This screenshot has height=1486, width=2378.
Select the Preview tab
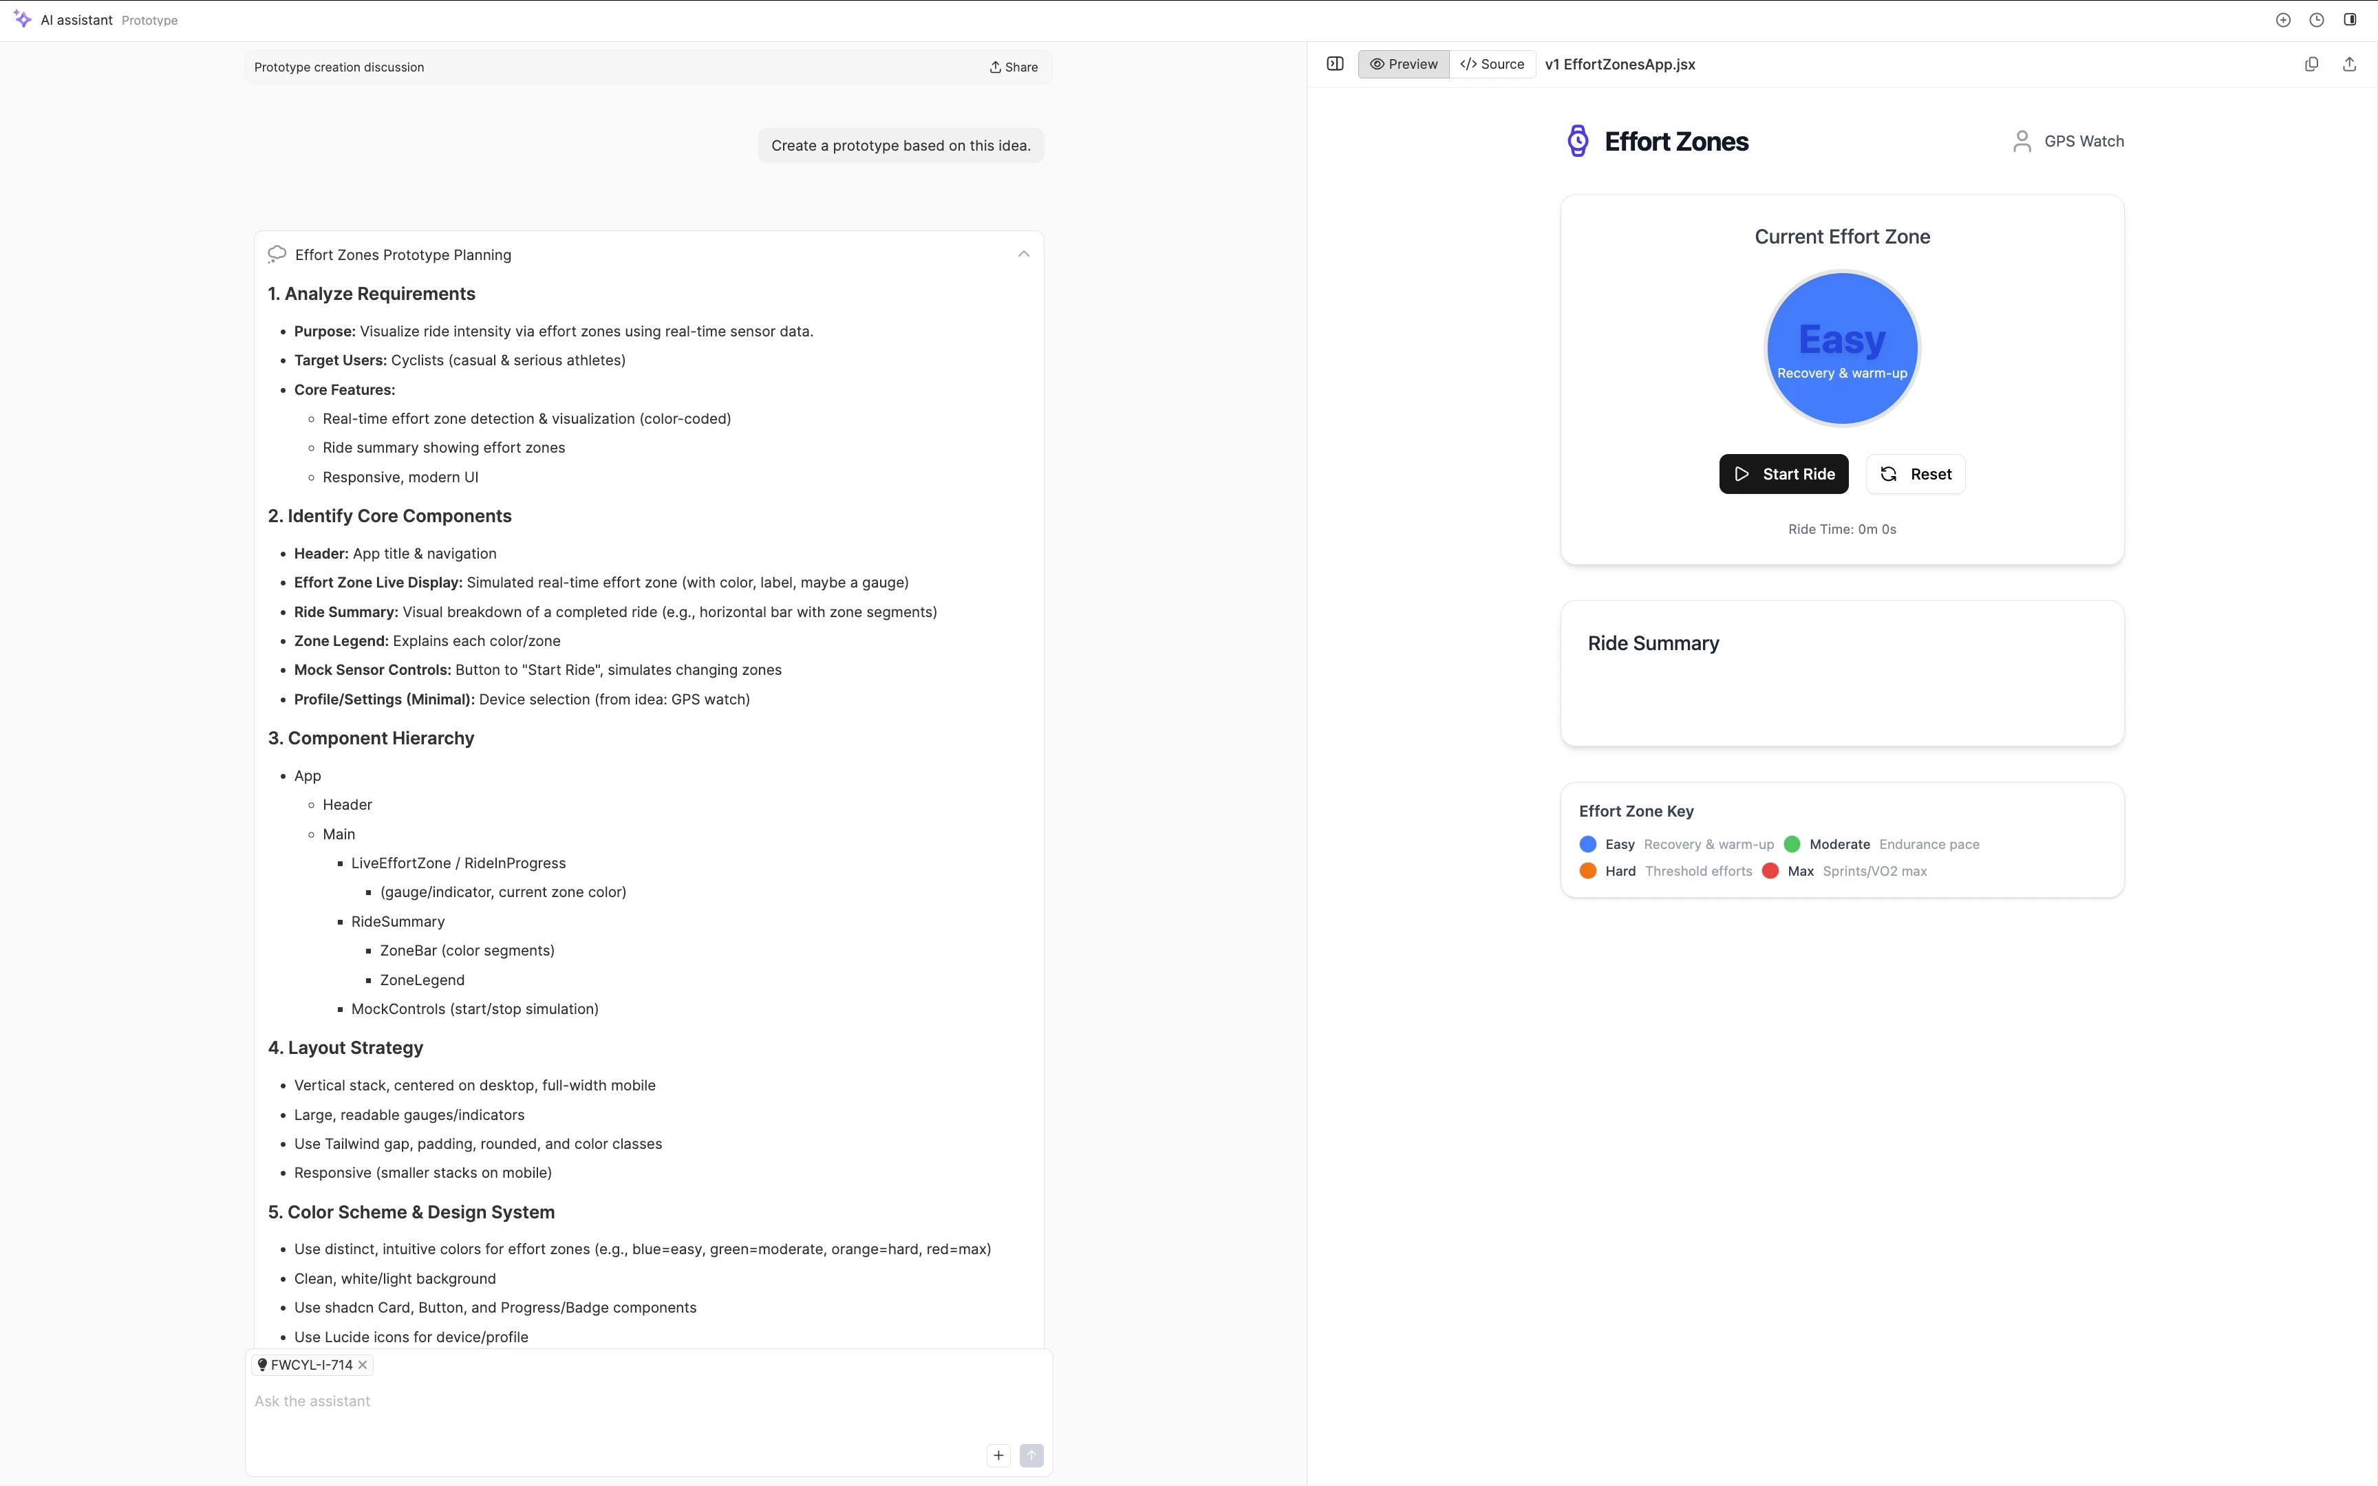(1402, 64)
